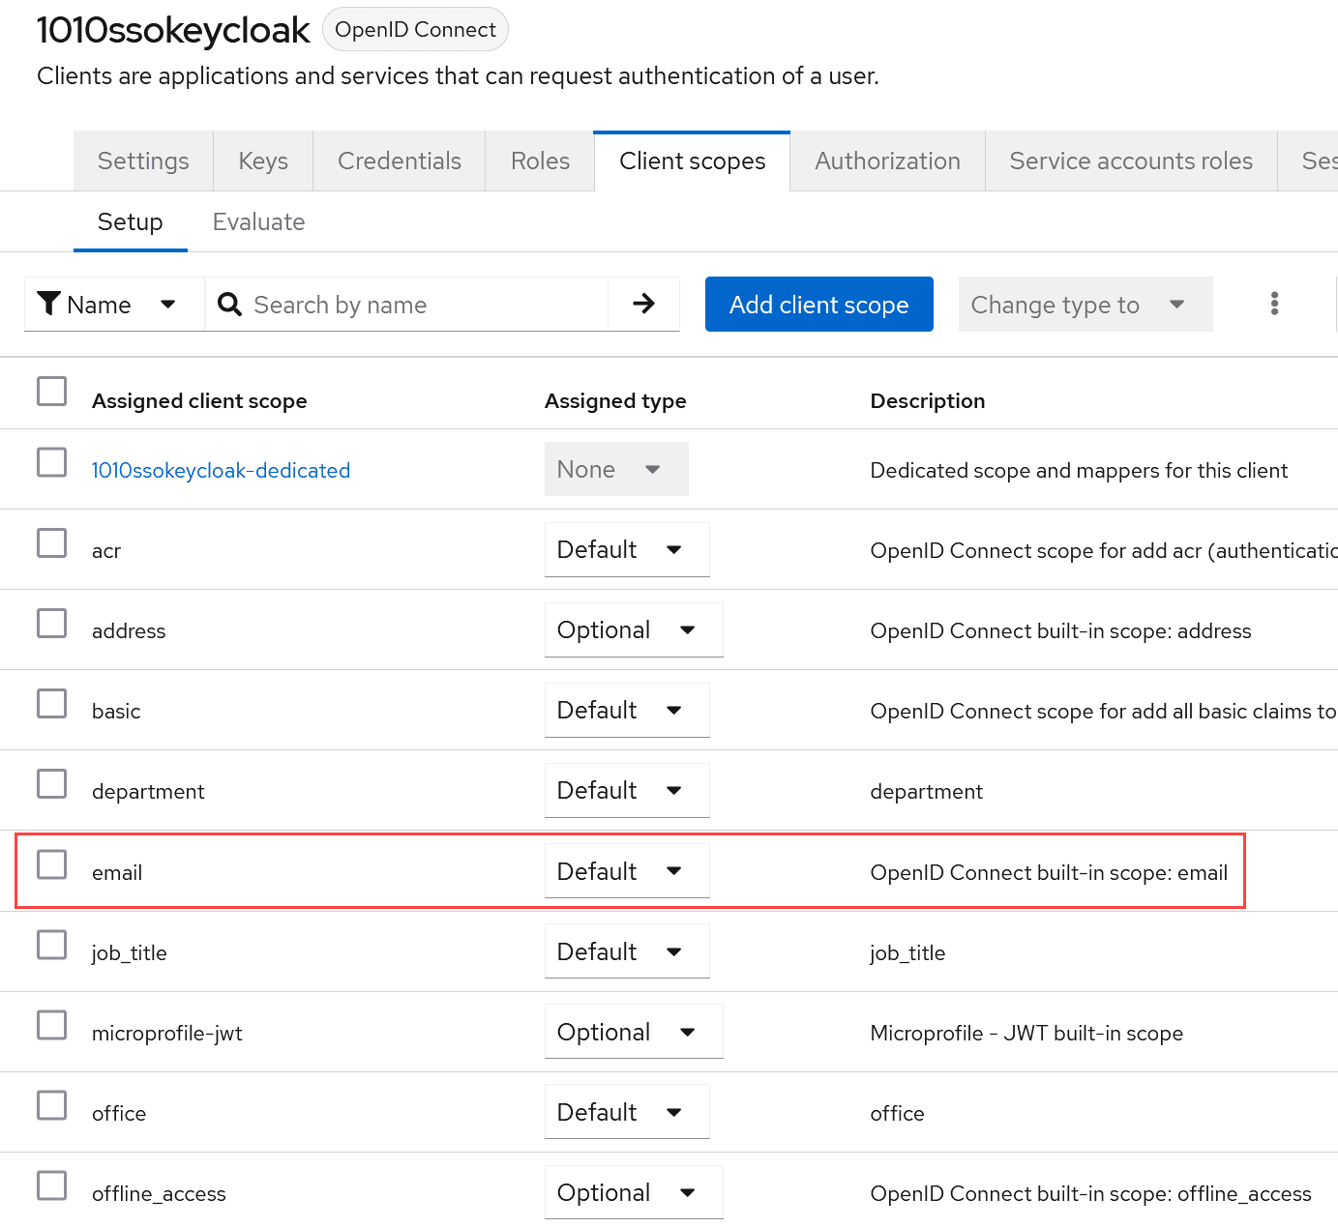
Task: Open assigned type dropdown for offline_access
Action: pyautogui.click(x=634, y=1192)
